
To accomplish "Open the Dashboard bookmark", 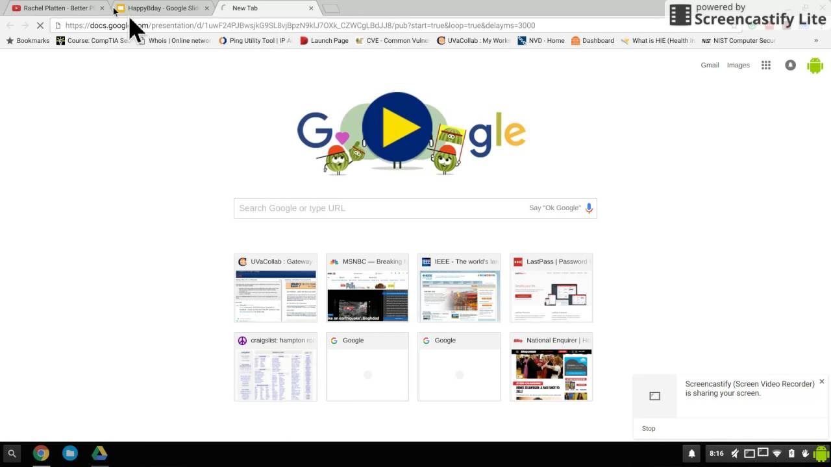I will click(x=593, y=40).
